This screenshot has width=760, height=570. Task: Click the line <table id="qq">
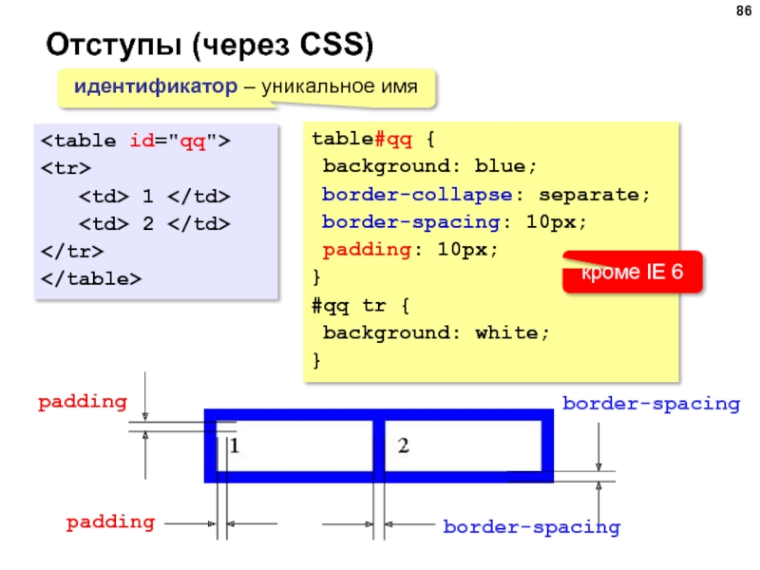coord(136,141)
